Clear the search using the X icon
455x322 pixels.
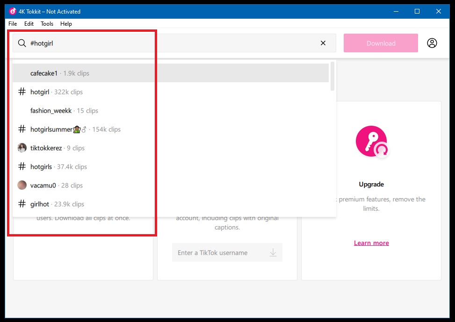coord(323,43)
